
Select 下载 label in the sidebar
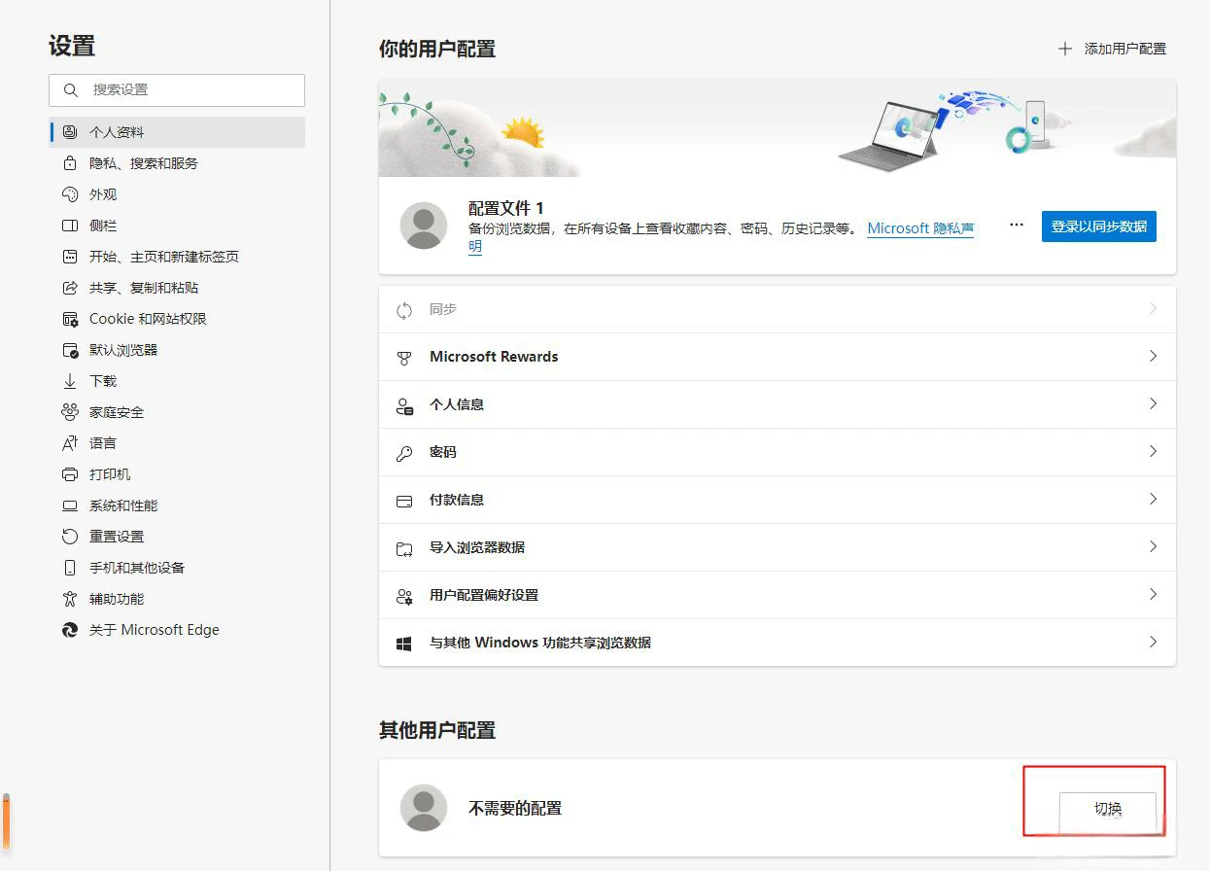(103, 381)
